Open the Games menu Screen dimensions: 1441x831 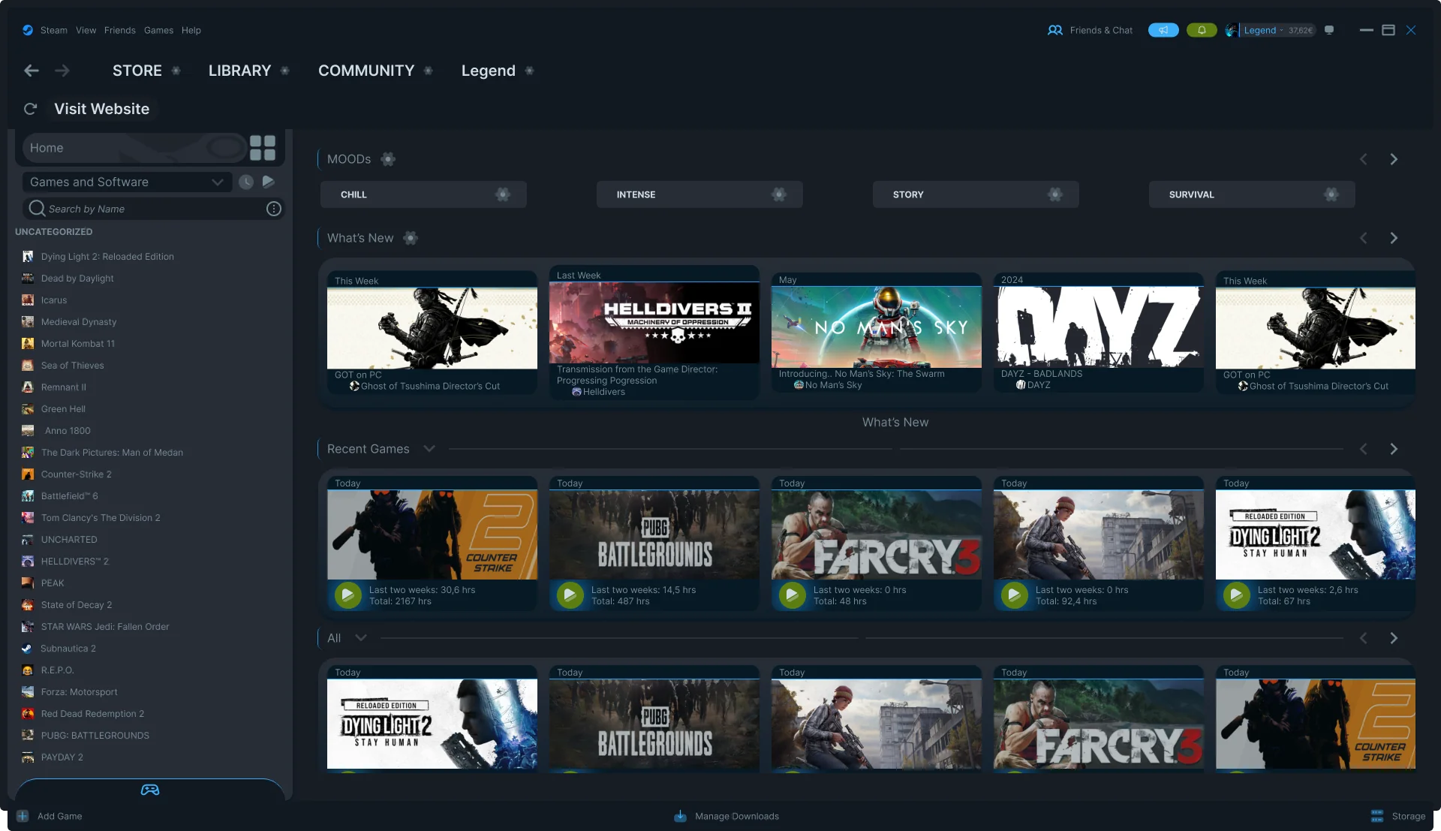(158, 30)
